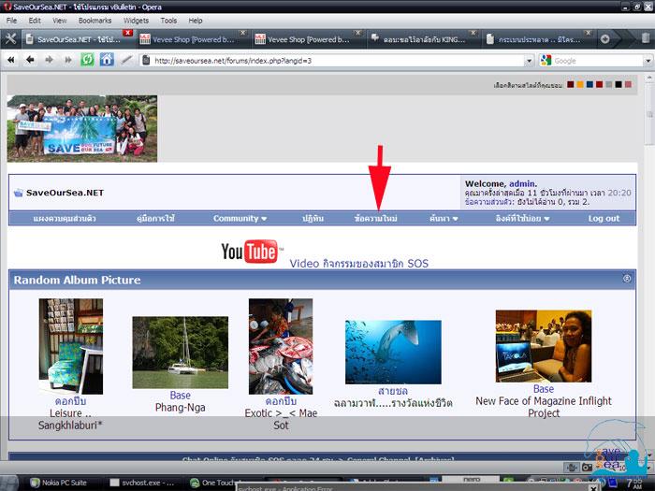Click the whale shark album thumbnail

[393, 353]
